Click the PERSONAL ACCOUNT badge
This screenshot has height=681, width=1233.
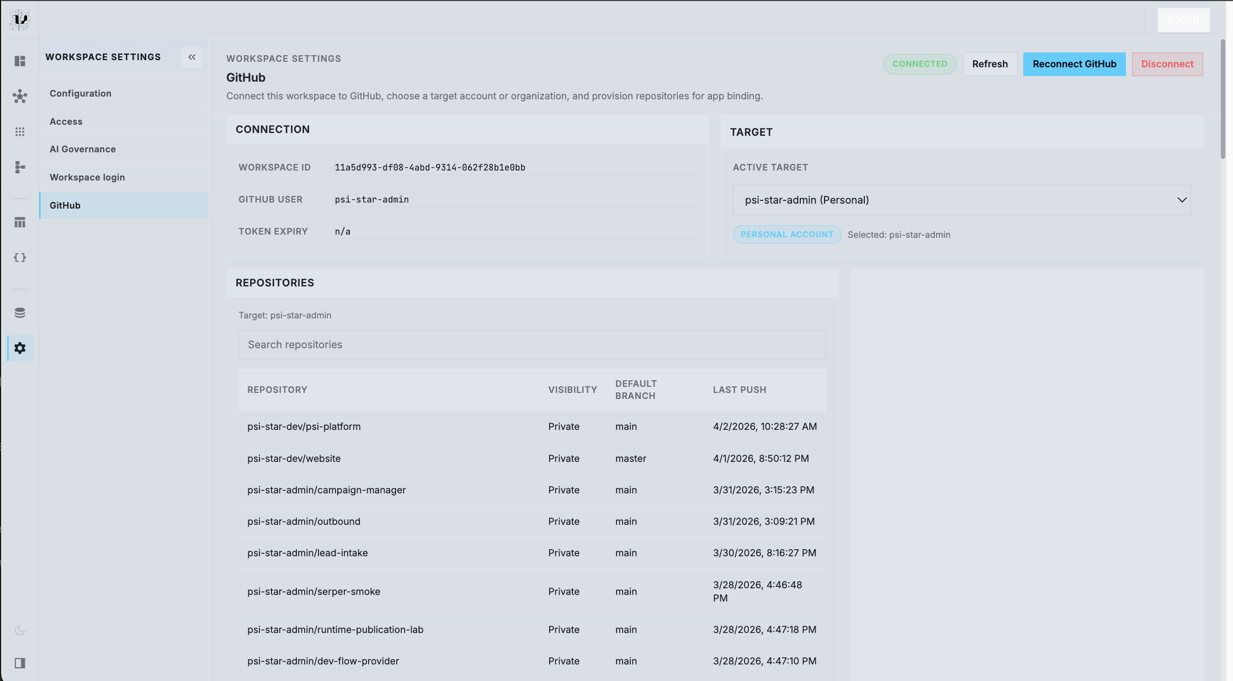tap(787, 234)
